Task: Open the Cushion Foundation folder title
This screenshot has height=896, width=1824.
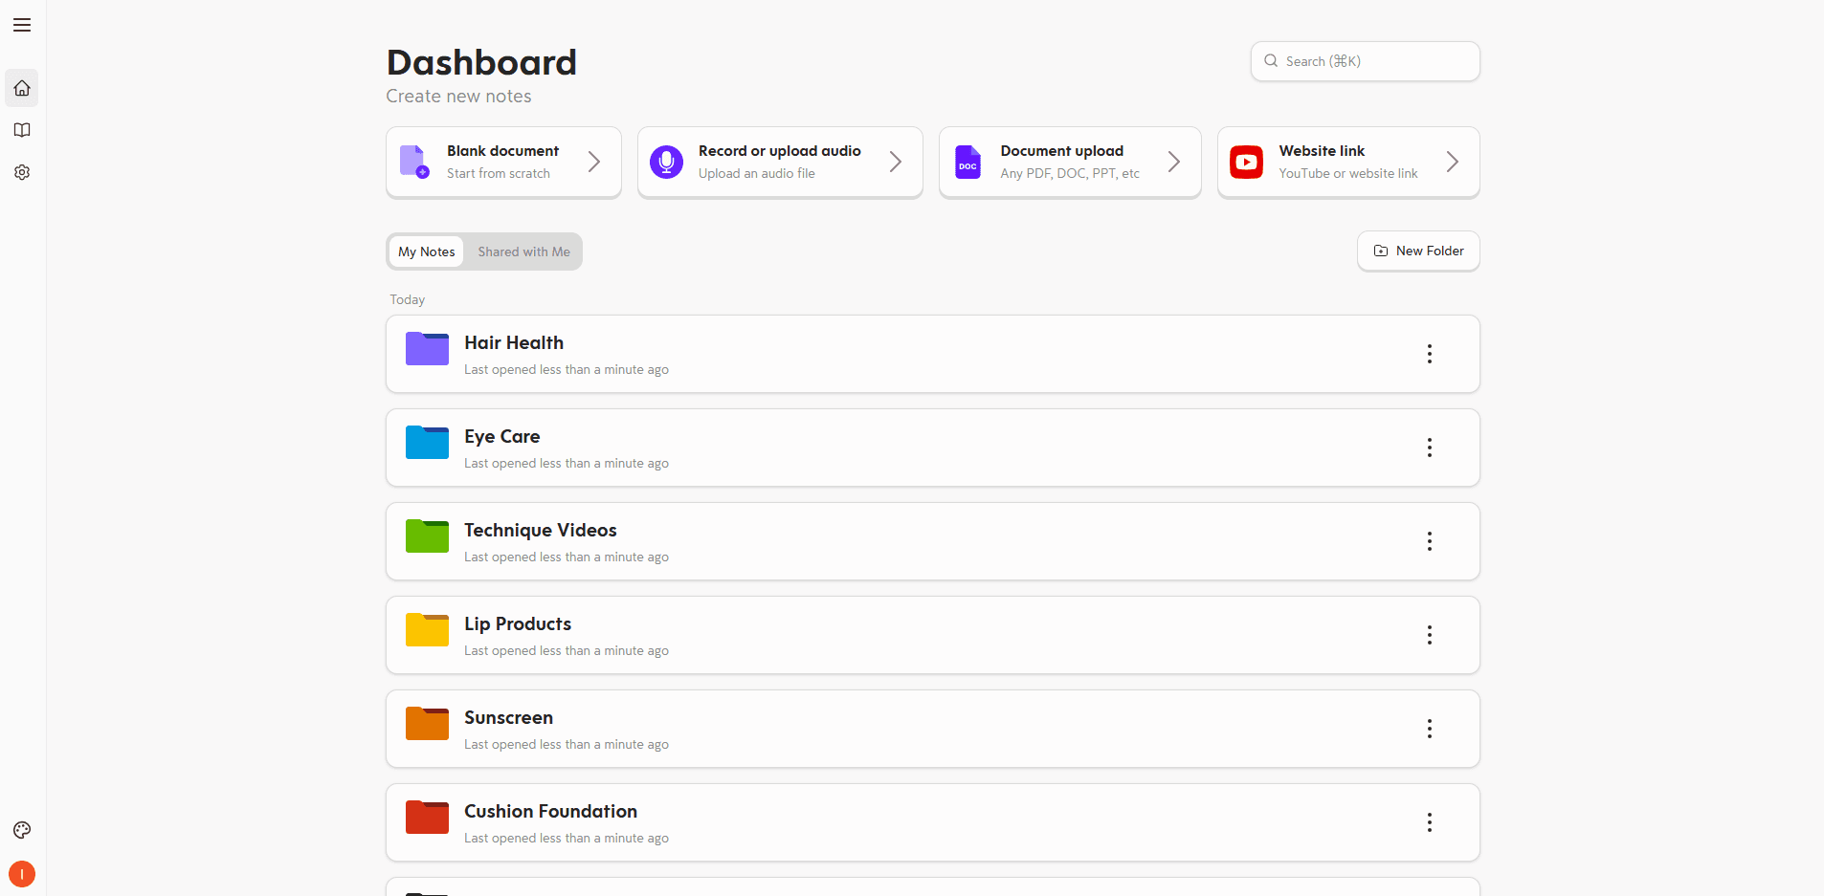Action: 551,811
